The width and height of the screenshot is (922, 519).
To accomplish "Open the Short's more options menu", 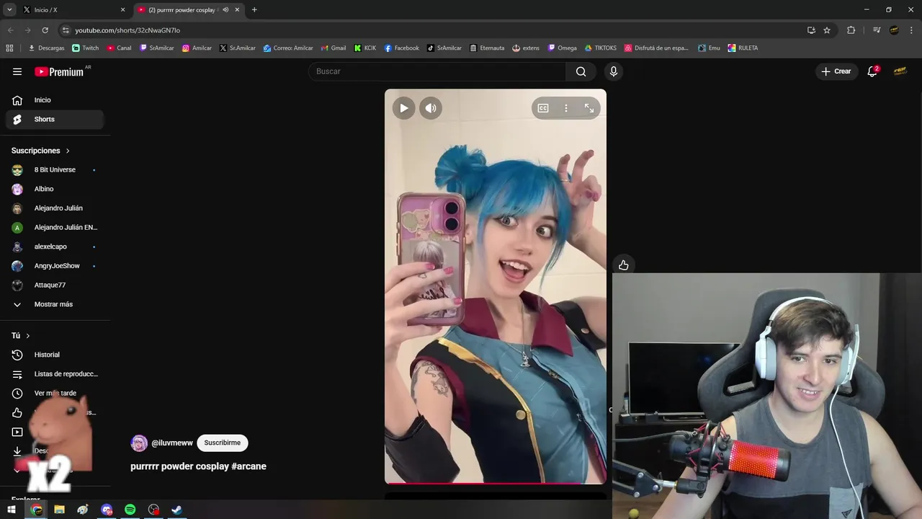I will point(566,108).
